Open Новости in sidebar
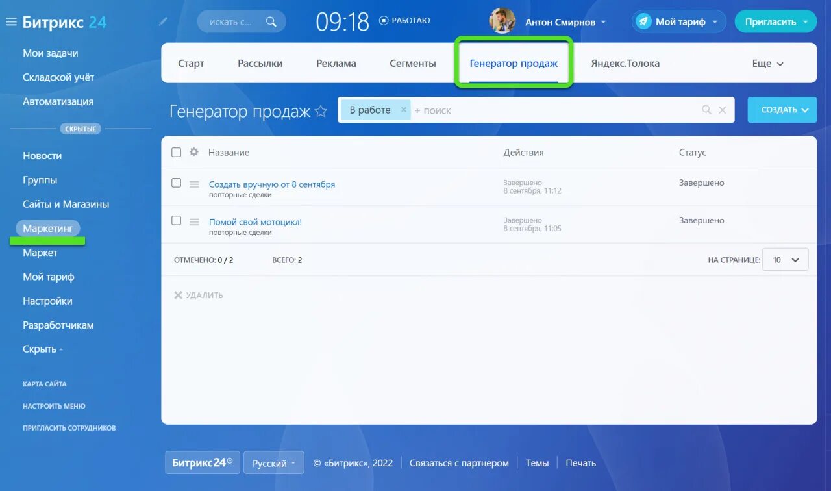Viewport: 831px width, 491px height. tap(42, 156)
